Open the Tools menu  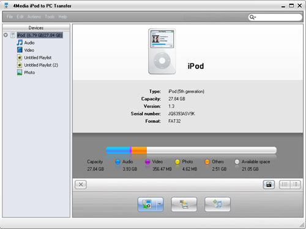click(x=50, y=16)
